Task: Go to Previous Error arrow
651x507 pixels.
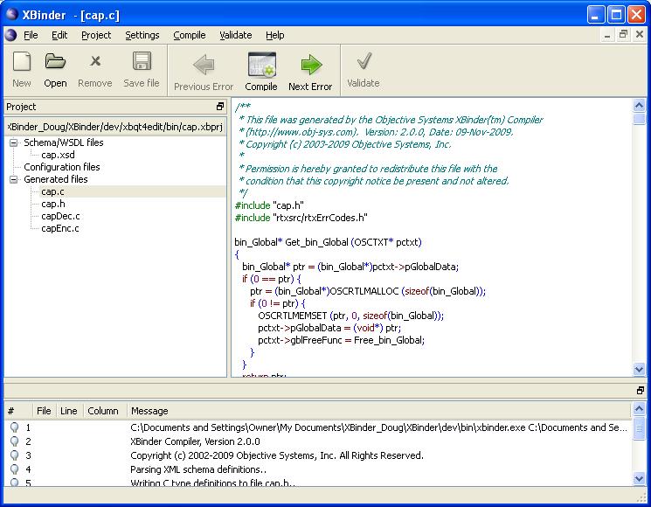Action: pos(204,65)
